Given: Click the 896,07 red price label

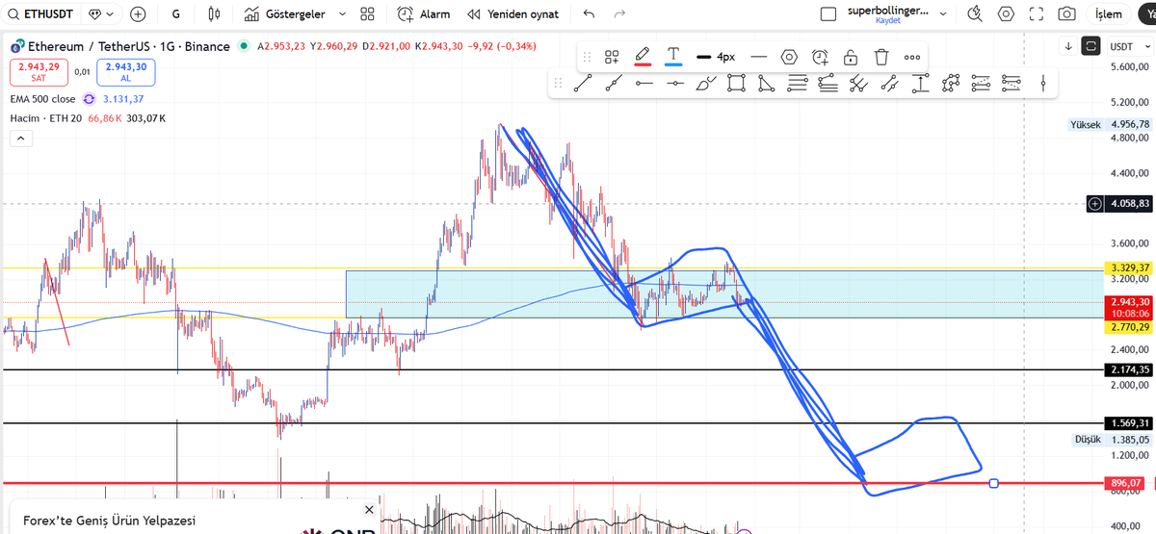Looking at the screenshot, I should pyautogui.click(x=1125, y=483).
